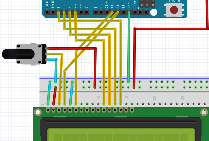Image resolution: width=209 pixels, height=141 pixels.
Task: Select the potentiometer's silver metal body
Action: 29,54
